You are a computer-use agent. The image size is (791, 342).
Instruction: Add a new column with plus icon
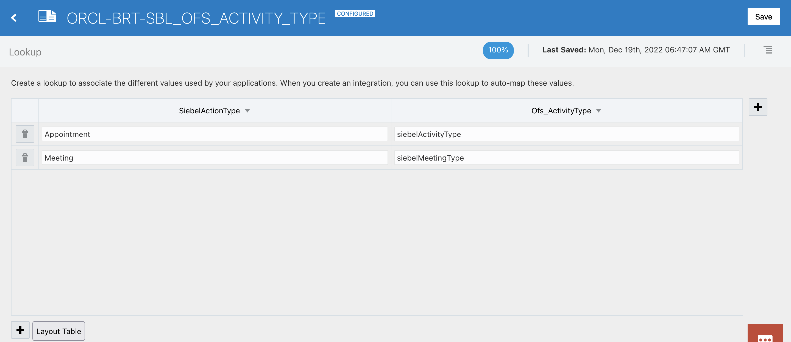757,107
